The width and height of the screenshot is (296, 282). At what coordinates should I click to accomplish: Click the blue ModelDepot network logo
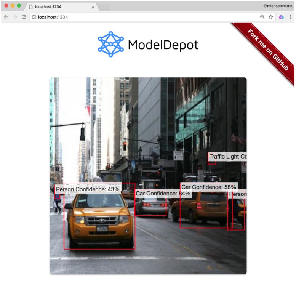[x=110, y=44]
